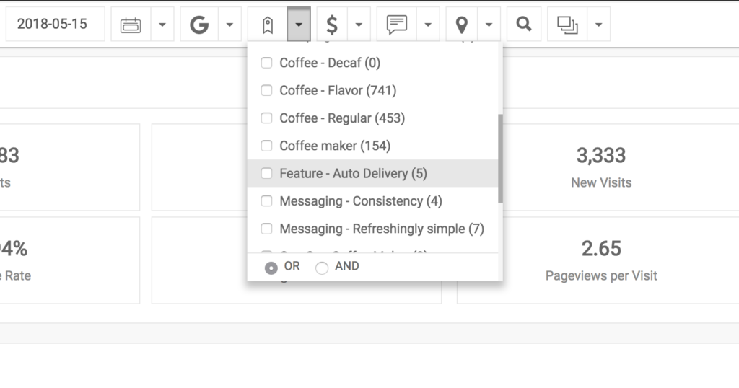Tick the Coffee maker (154) checkbox
This screenshot has width=739, height=388.
tap(267, 146)
